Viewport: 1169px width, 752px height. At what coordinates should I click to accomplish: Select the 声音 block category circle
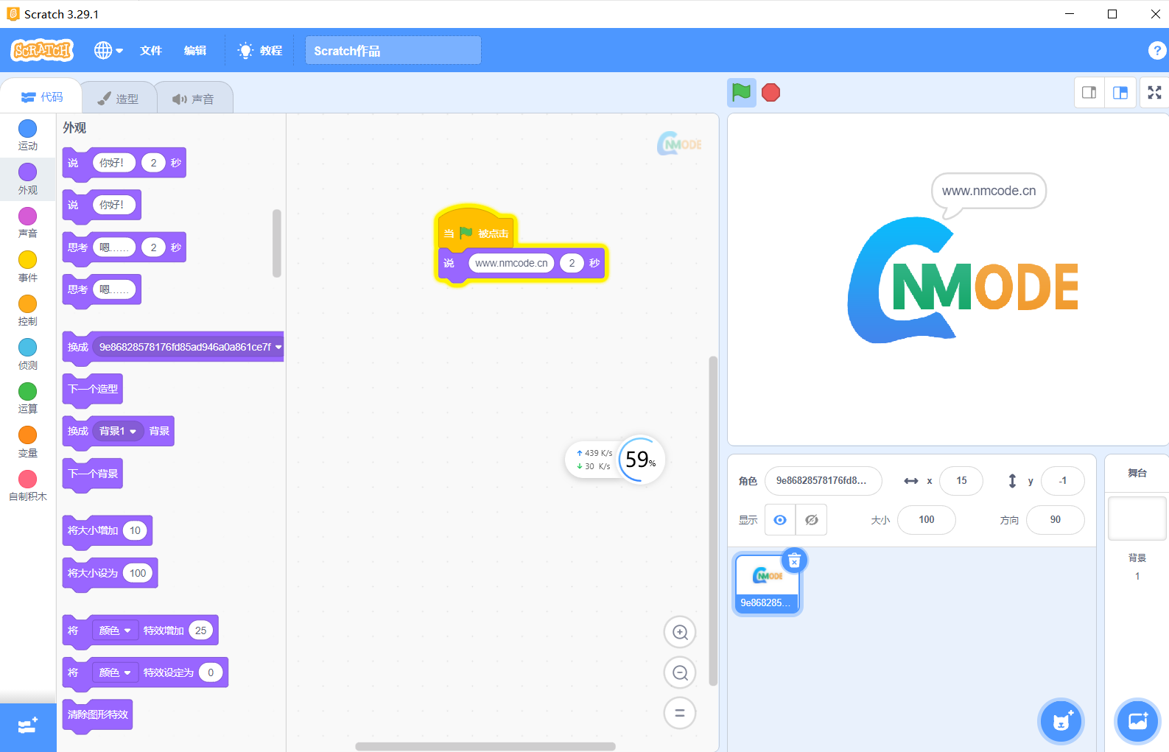point(28,216)
